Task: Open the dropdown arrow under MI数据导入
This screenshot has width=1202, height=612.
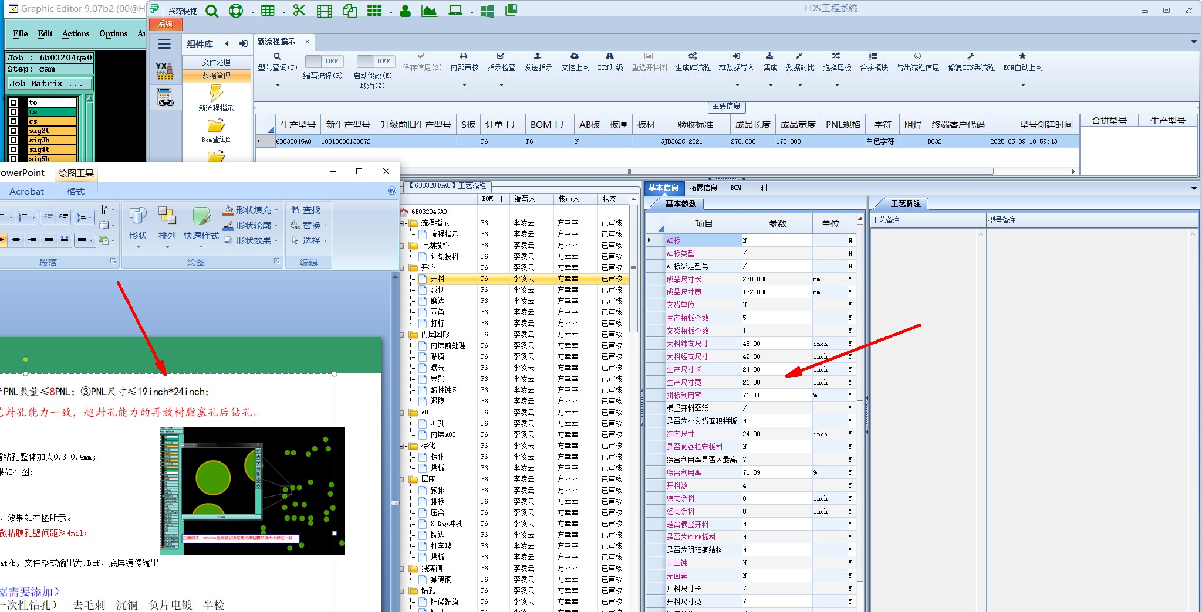Action: [737, 86]
